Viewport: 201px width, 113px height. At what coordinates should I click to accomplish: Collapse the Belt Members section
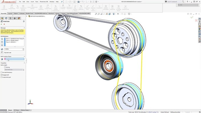tap(24, 36)
